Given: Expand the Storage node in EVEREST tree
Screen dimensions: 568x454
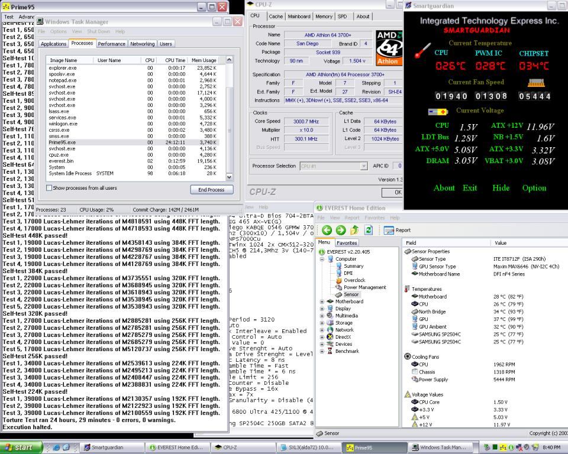Looking at the screenshot, I should point(322,323).
